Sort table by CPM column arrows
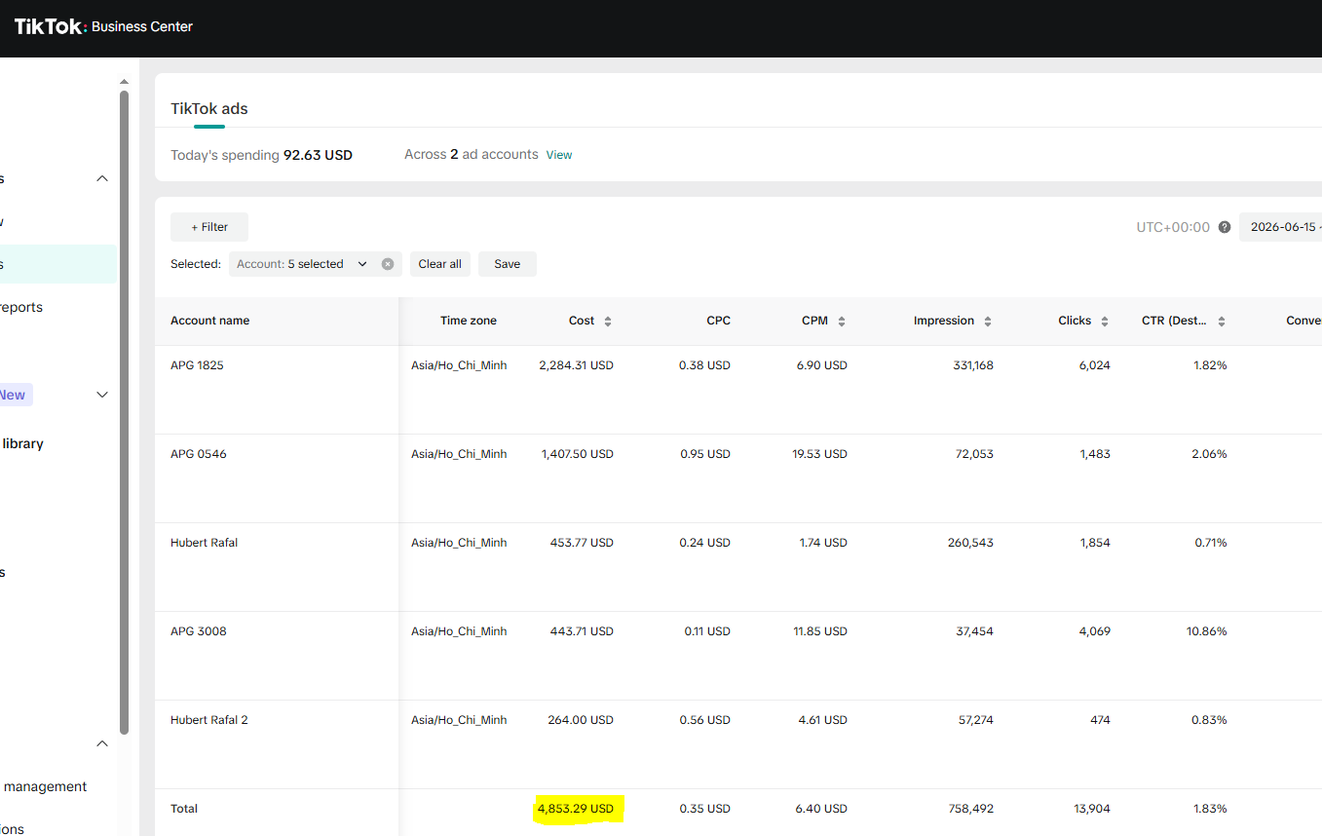 tap(842, 322)
